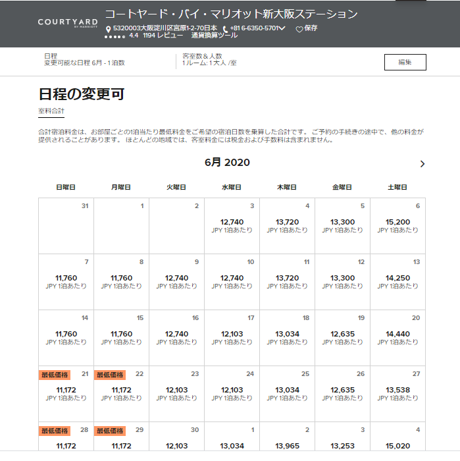Expand the phone number chevron
Image resolution: width=460 pixels, height=461 pixels.
point(282,28)
